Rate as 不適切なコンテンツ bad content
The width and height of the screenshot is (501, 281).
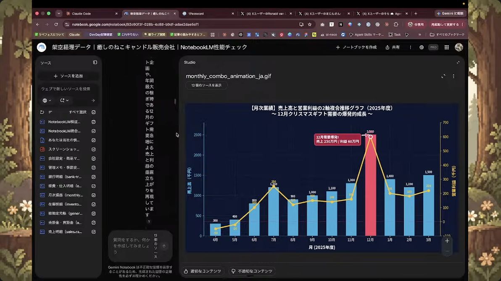[252, 271]
